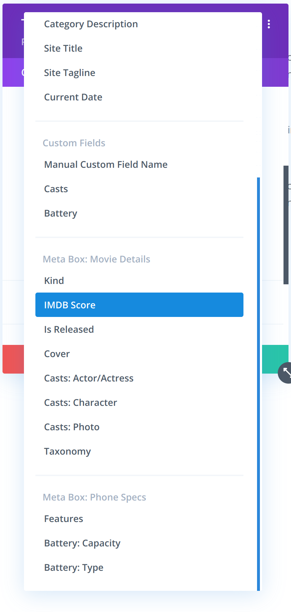Select Casts: Character option
291x612 pixels.
[x=80, y=403]
